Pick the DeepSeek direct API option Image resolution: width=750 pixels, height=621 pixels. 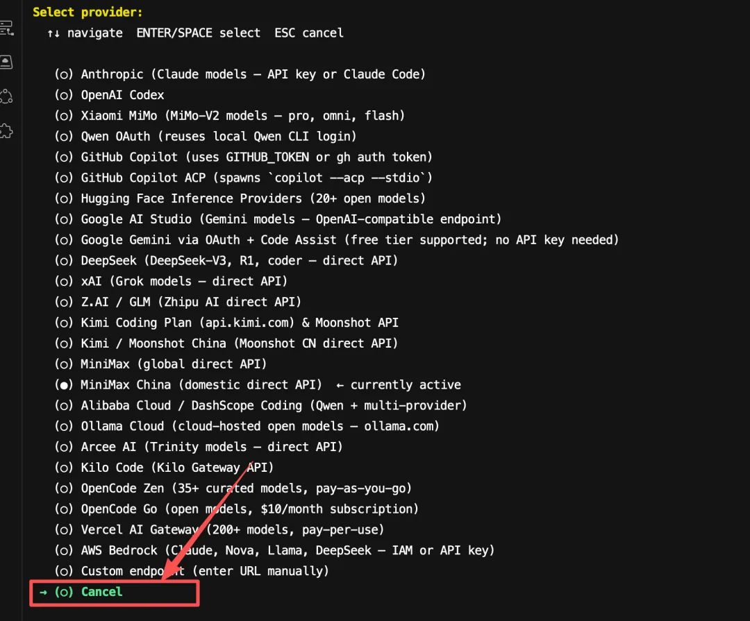[x=226, y=261]
